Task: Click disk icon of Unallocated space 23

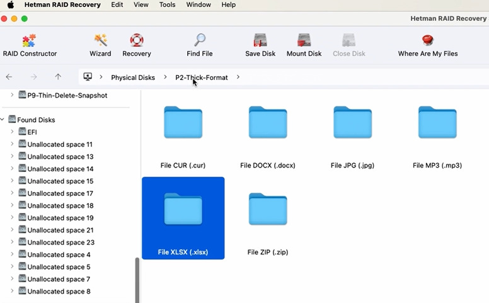Action: coord(22,242)
